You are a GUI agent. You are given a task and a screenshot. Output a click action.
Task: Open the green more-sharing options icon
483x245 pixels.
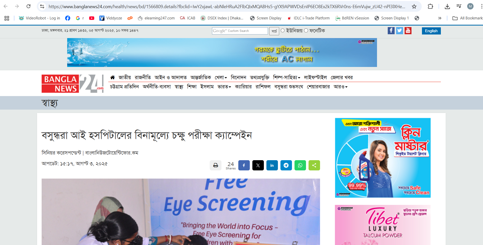314,165
